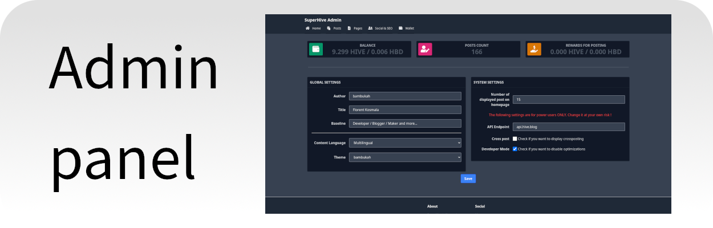Go to the Pages menu item
Screen dimensions: 713x228
tap(358, 28)
